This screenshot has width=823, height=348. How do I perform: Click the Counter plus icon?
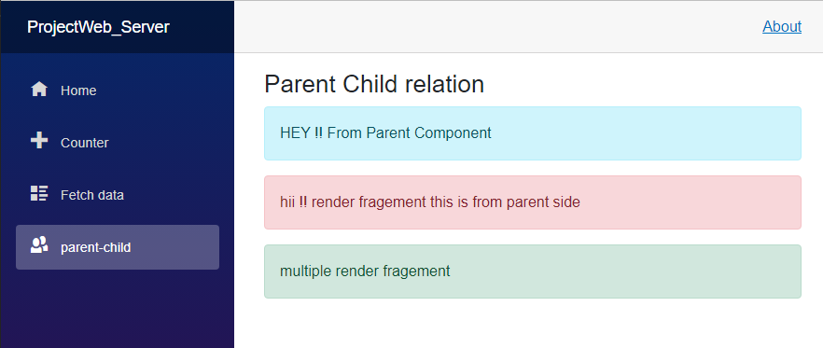tap(39, 141)
